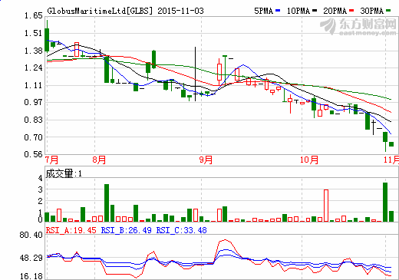
Task: Click the 9月 month marker
Action: coord(206,160)
